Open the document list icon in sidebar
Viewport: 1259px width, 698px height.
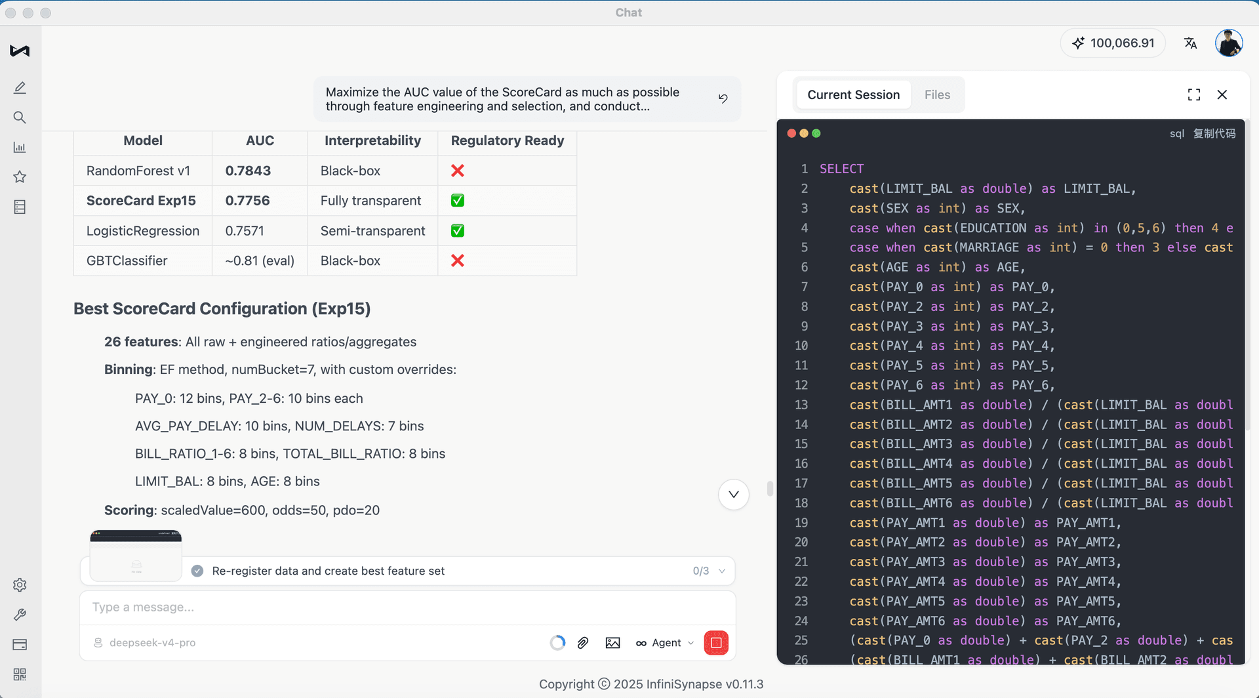tap(20, 207)
